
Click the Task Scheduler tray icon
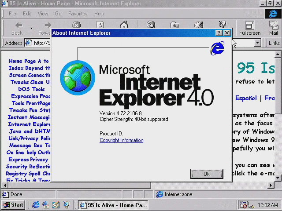pos(243,205)
